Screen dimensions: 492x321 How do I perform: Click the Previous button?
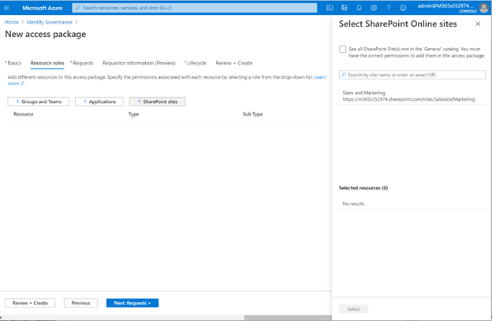click(80, 303)
